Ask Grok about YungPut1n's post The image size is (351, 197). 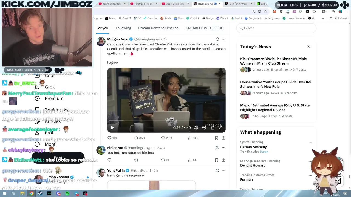point(217,170)
